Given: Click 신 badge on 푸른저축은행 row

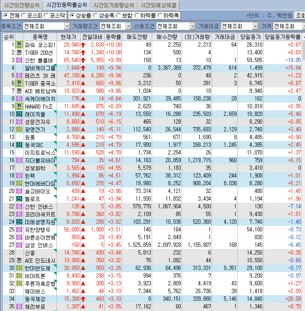Looking at the screenshot, I should [19, 283].
